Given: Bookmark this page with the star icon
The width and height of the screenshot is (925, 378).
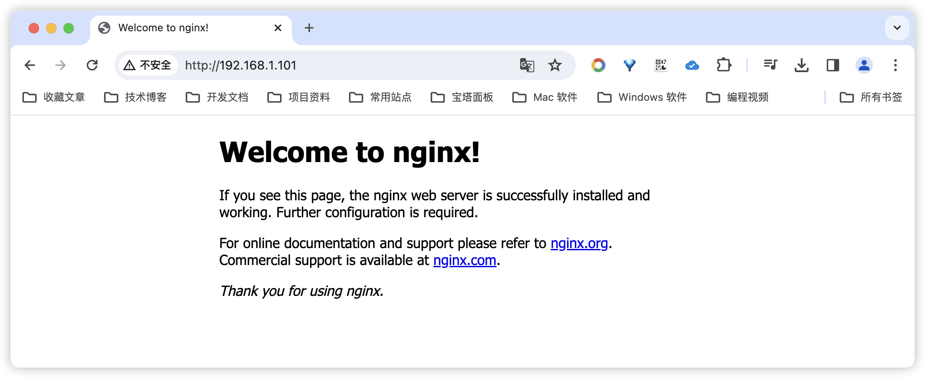Looking at the screenshot, I should (555, 65).
